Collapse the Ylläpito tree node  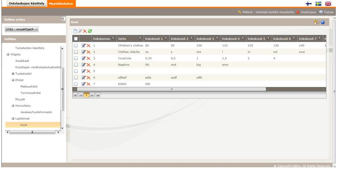click(x=8, y=54)
